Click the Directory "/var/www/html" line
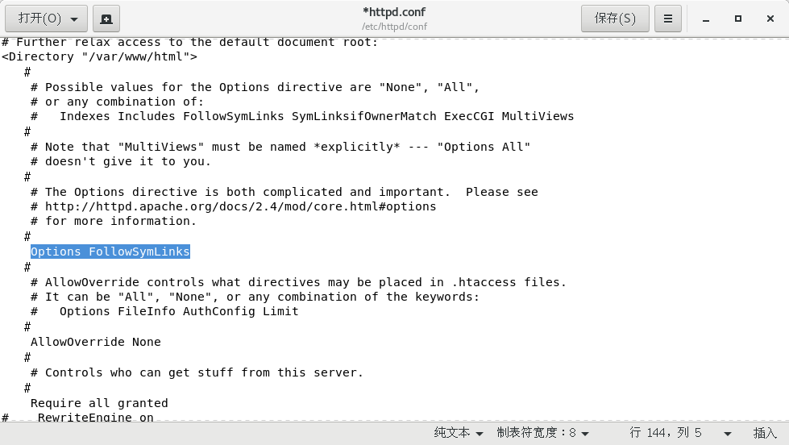This screenshot has width=789, height=445. point(99,56)
